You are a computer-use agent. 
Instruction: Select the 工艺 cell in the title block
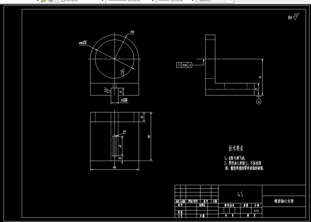[x=180, y=216]
